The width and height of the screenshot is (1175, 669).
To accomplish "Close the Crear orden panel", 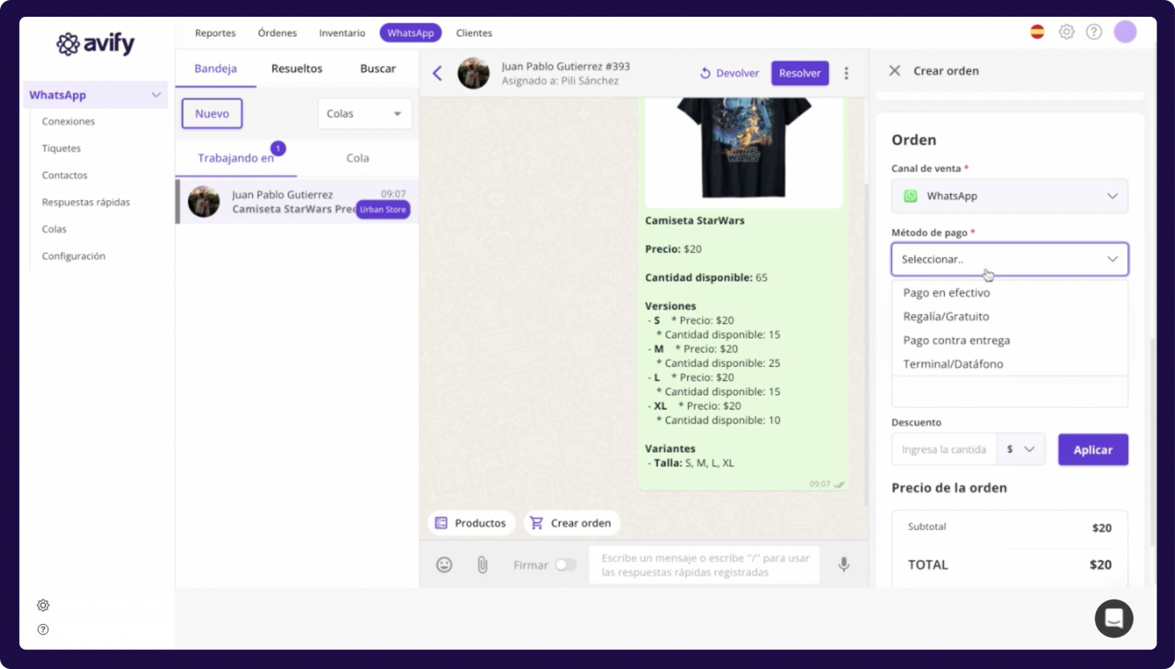I will click(x=894, y=71).
